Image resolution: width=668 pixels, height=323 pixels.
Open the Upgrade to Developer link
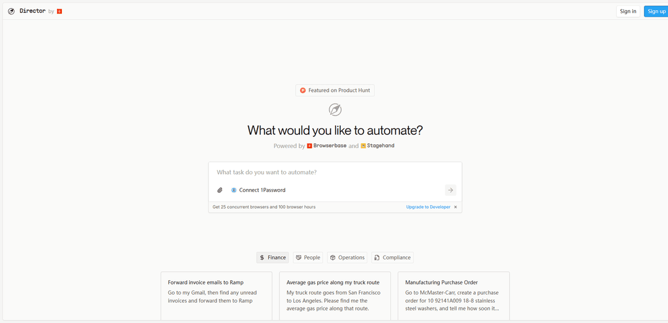tap(428, 207)
